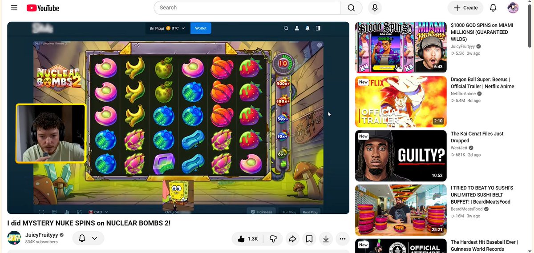
Task: Open the Guinness Official Attempt thumbnail
Action: (400, 246)
